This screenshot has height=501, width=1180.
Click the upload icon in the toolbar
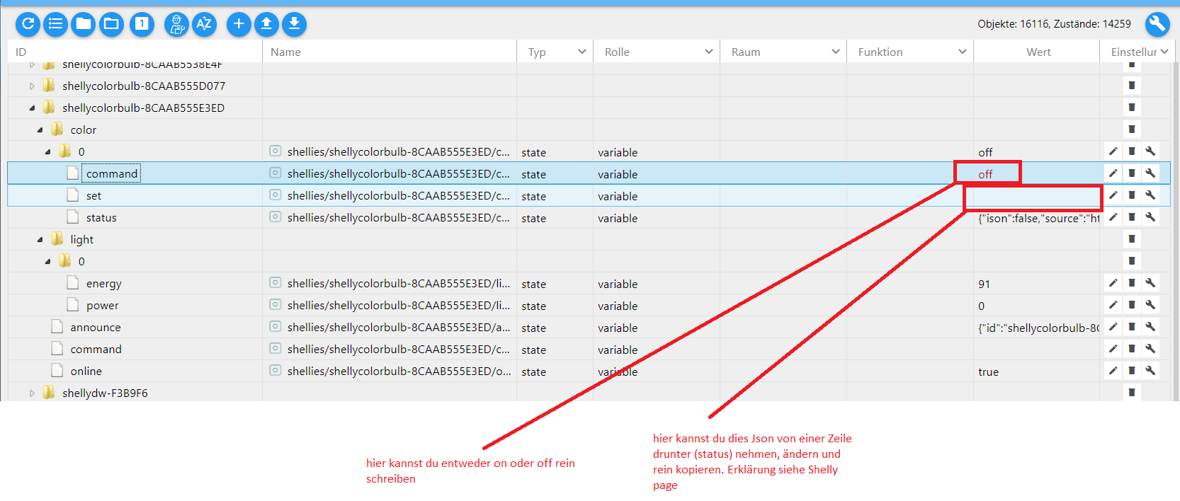click(266, 24)
